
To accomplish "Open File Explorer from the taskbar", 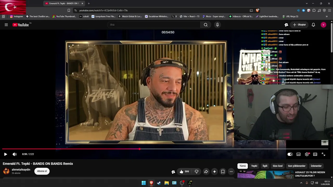I will [x=166, y=183].
